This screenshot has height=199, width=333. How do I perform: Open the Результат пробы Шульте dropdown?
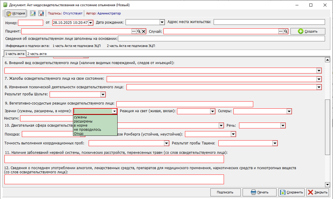(103, 94)
